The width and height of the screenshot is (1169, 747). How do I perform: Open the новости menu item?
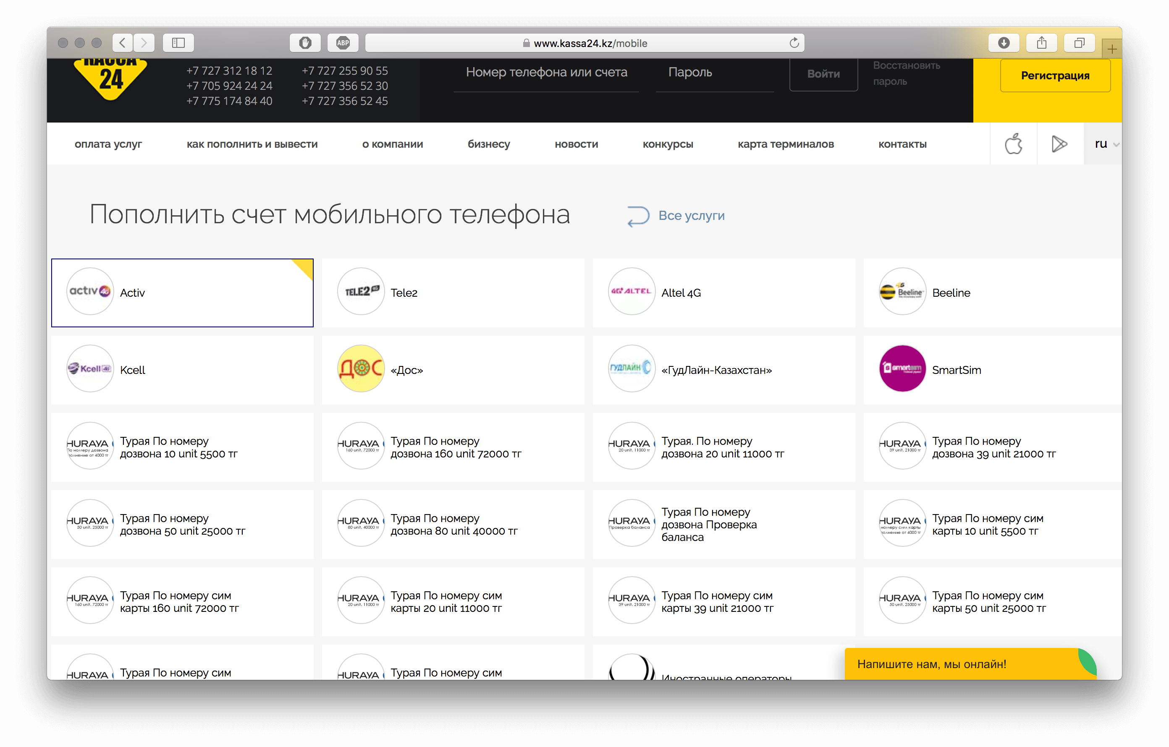[576, 144]
